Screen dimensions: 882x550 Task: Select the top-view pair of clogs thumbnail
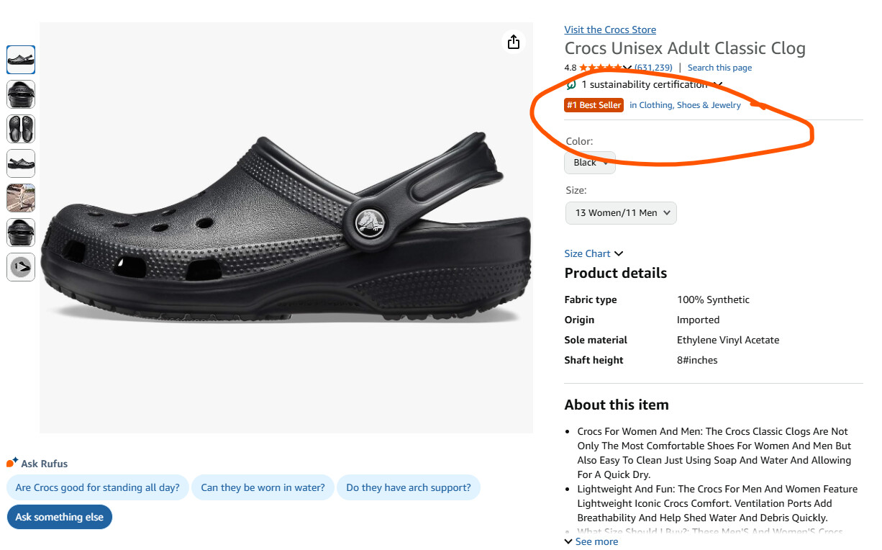click(x=21, y=129)
